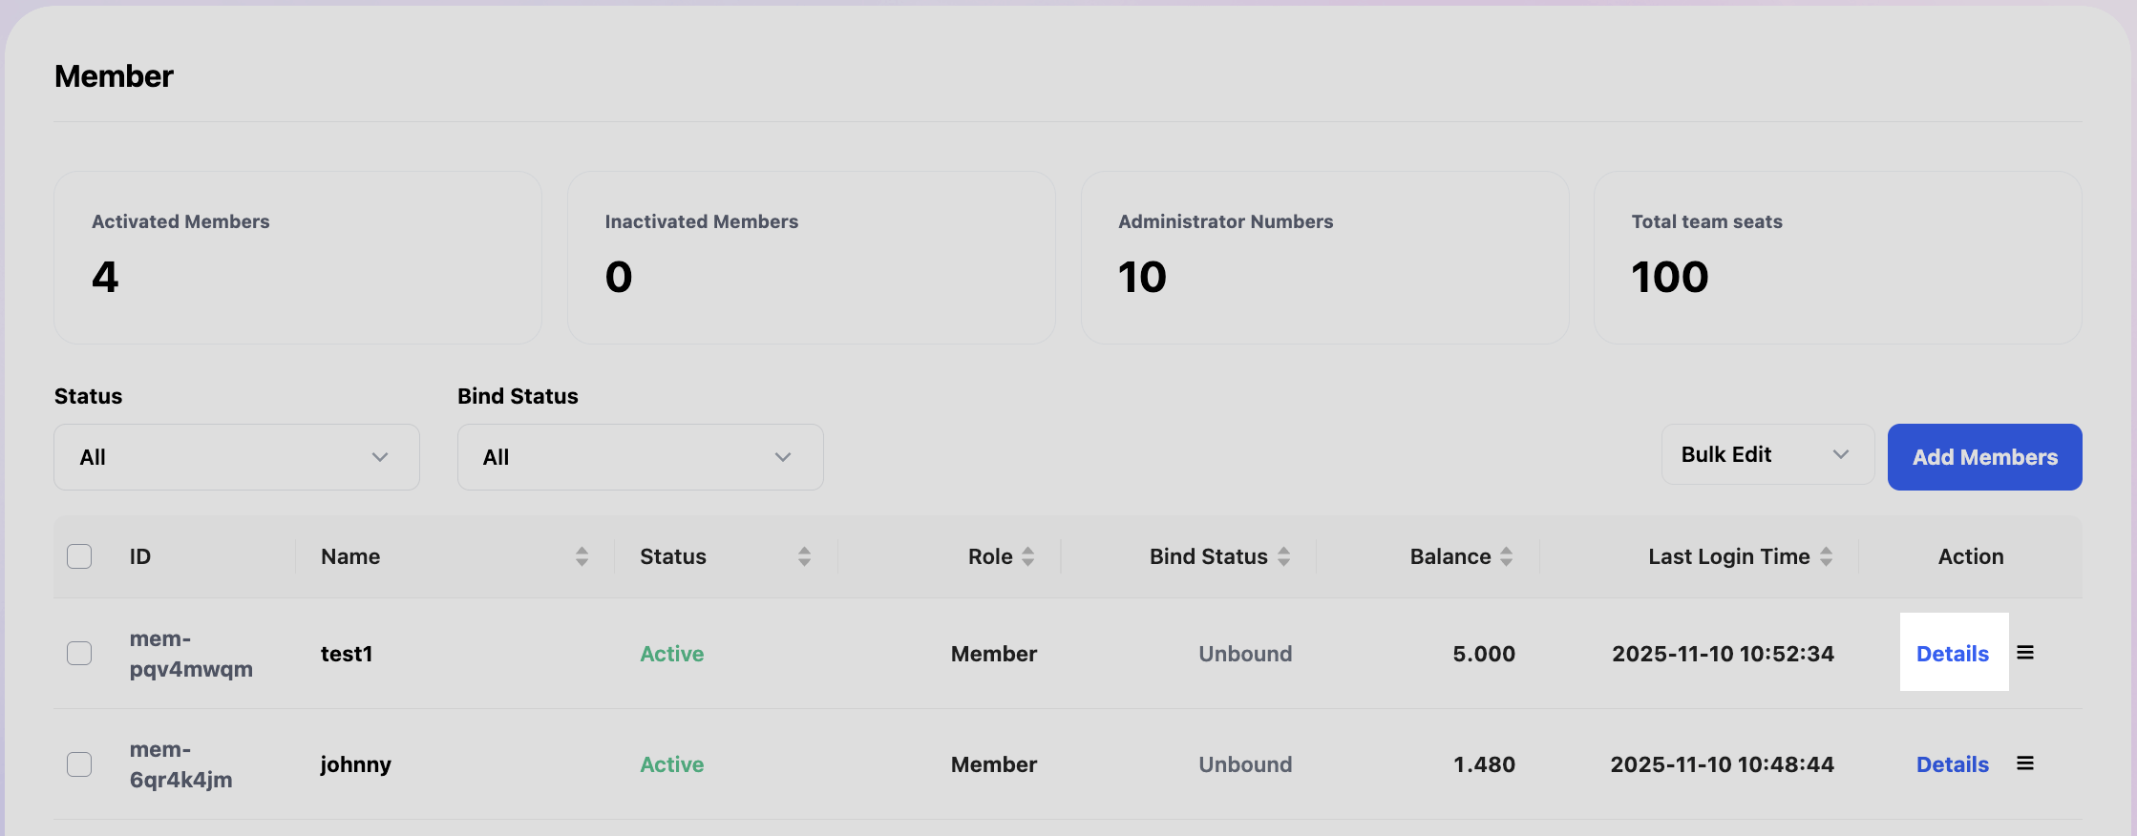Open Details link for test1

click(1952, 654)
